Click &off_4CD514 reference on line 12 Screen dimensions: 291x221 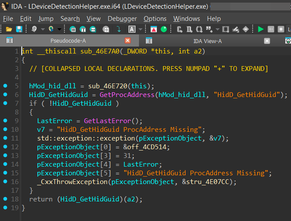click(x=145, y=147)
